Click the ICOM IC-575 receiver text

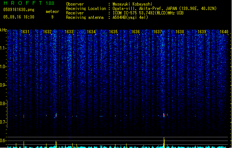[148, 13]
